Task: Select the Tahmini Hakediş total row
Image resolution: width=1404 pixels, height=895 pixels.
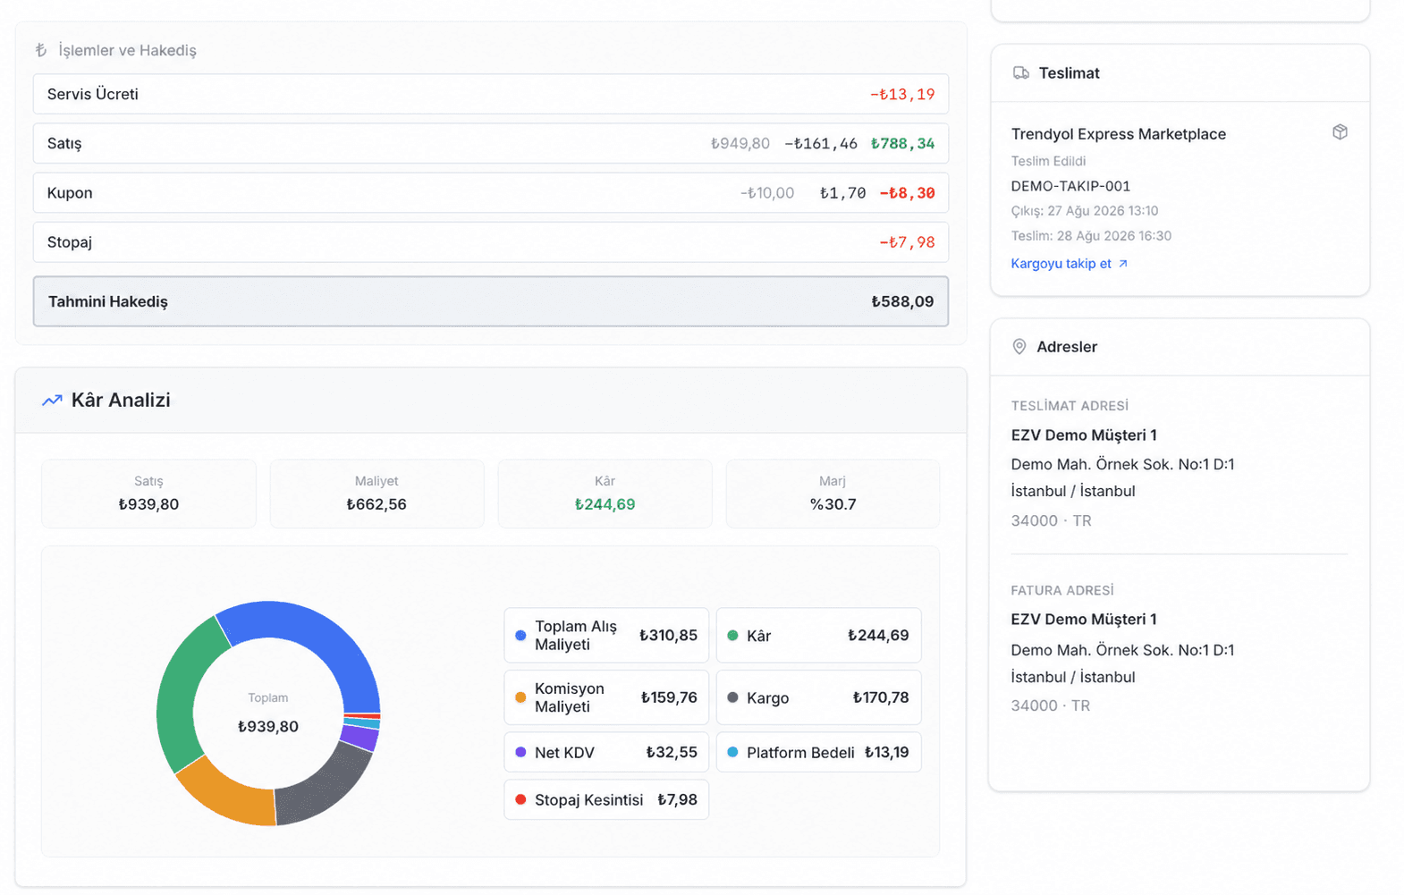Action: (491, 301)
